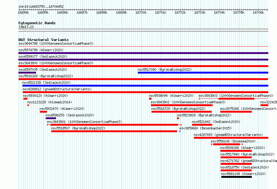Click the Cytogenetic Bands track title

tap(37, 23)
